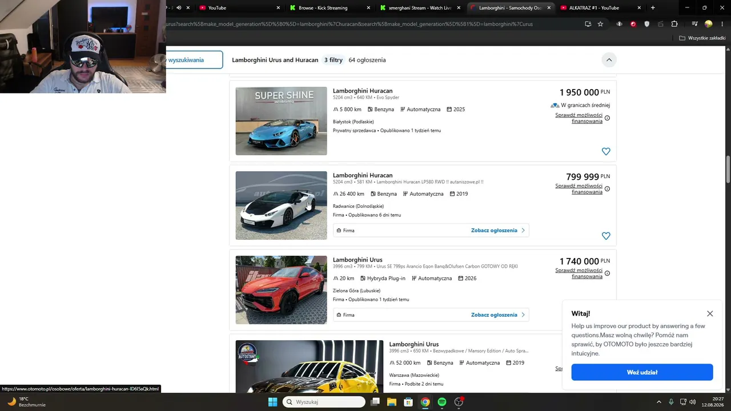
Task: Open Spotify from the taskbar
Action: [442, 402]
